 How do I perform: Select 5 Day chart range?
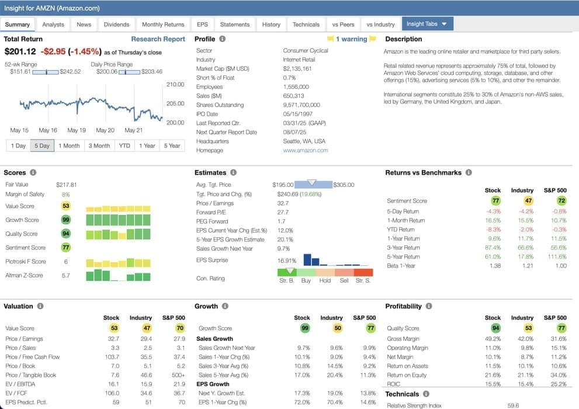42,146
